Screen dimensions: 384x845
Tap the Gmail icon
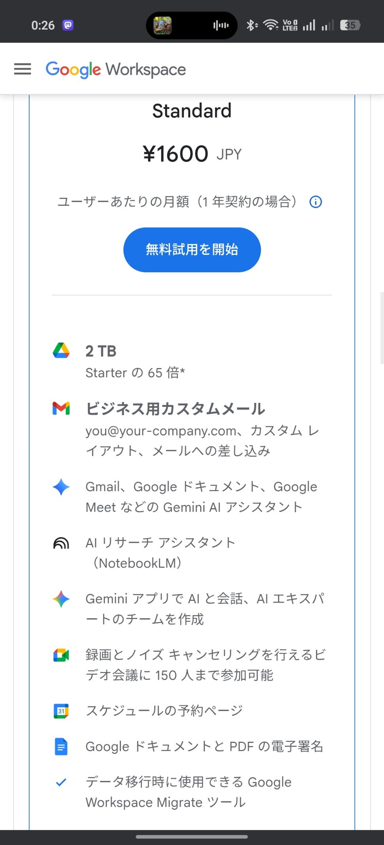(61, 408)
